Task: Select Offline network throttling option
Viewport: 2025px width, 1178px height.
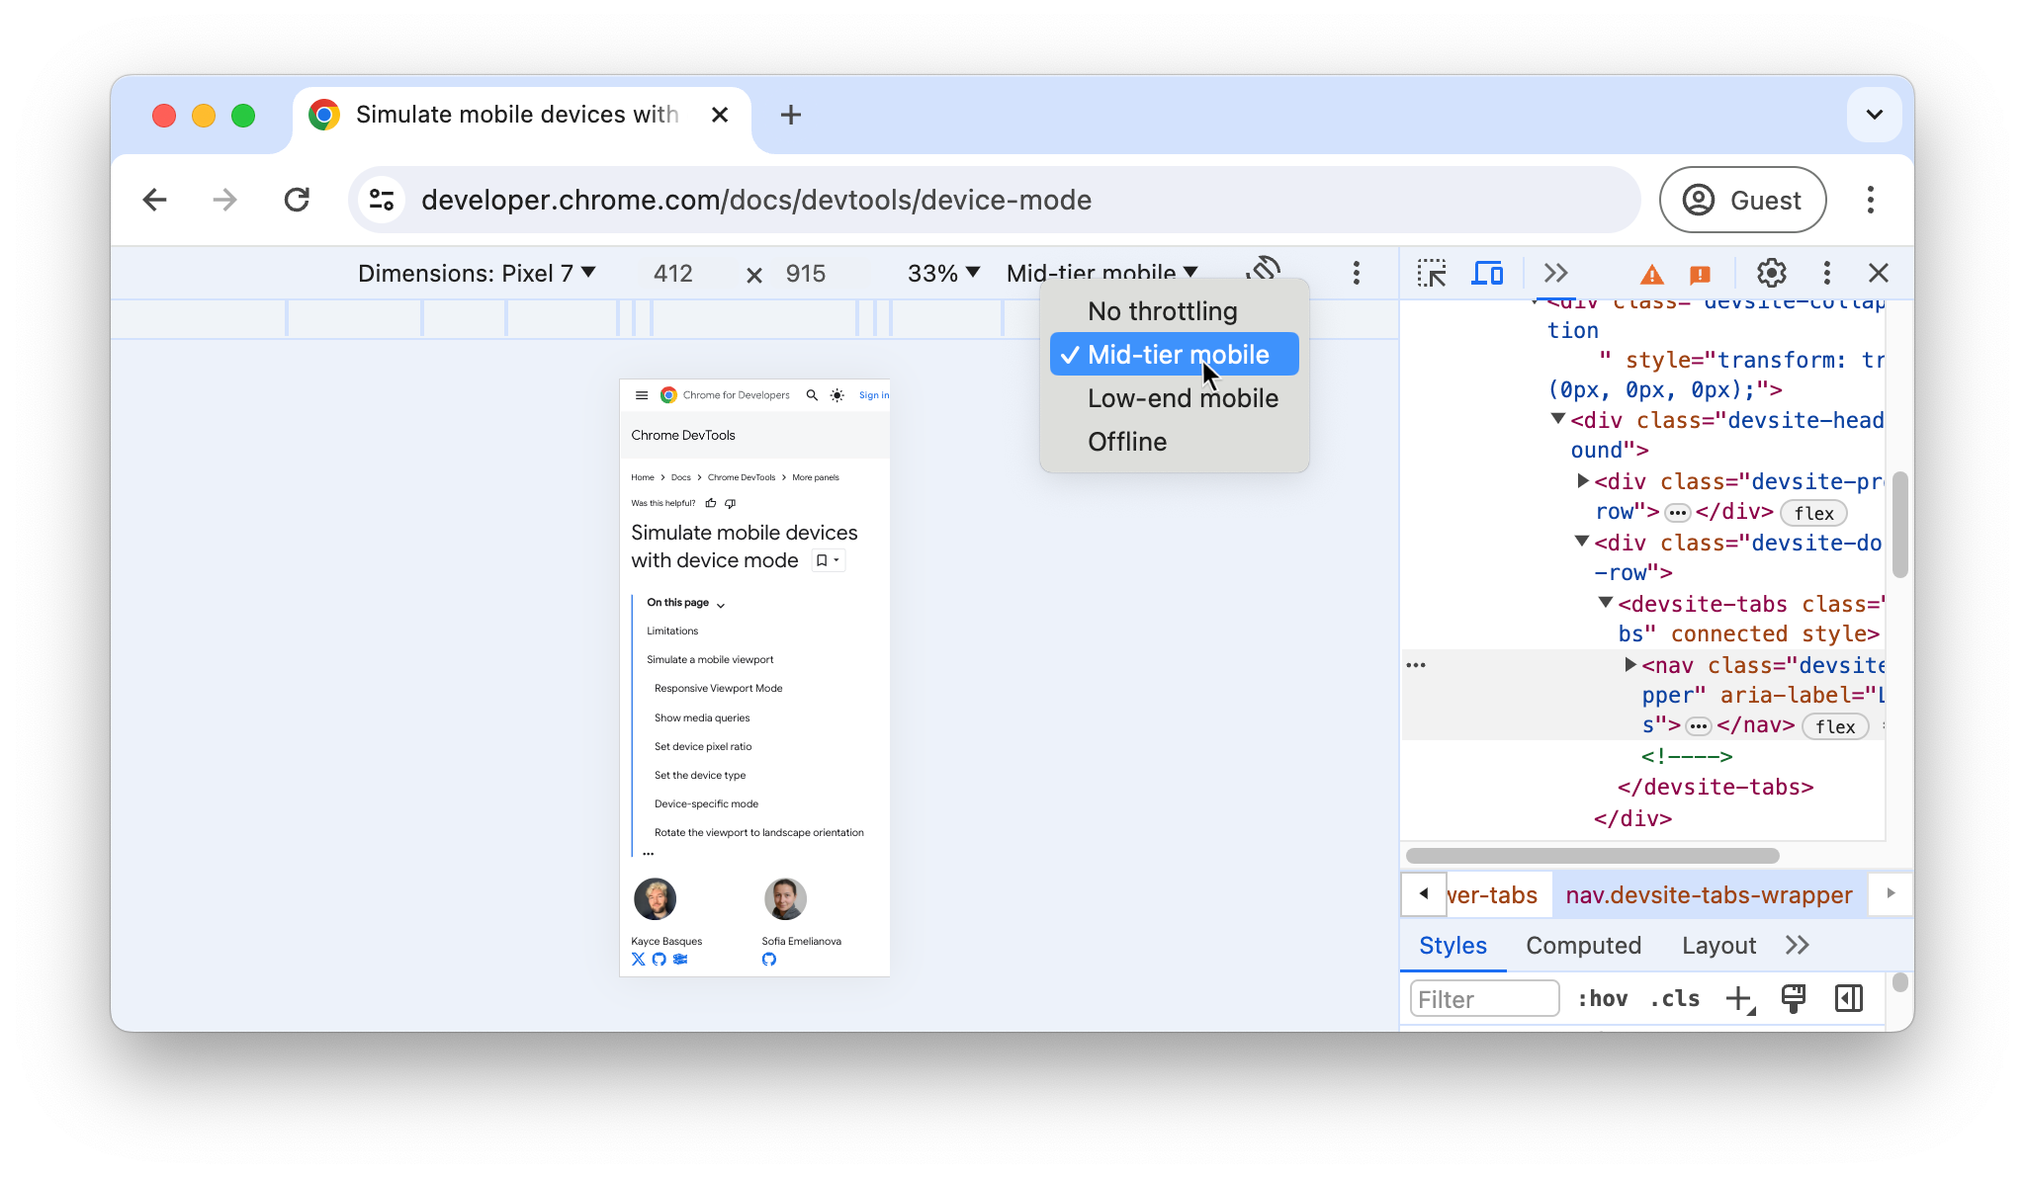Action: coord(1127,441)
